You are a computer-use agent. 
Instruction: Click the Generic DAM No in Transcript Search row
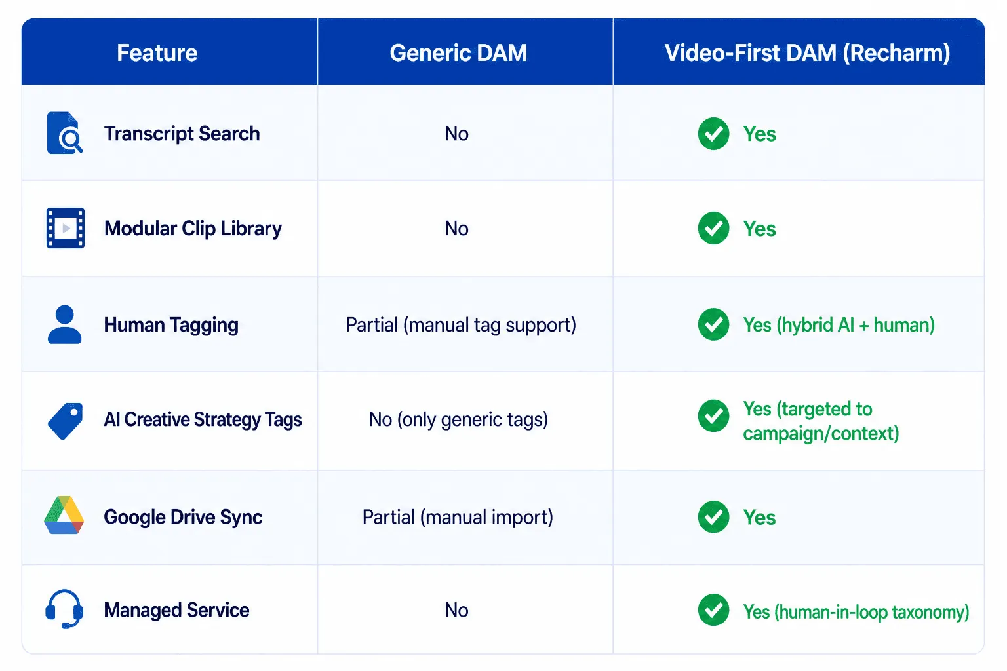456,134
